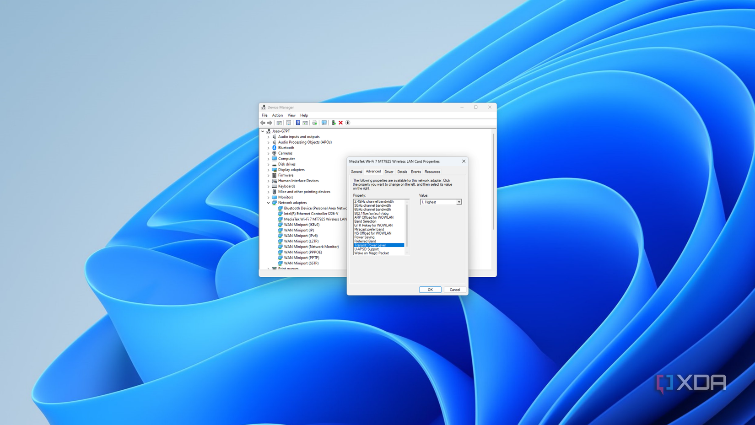This screenshot has height=425, width=755.
Task: Expand the Disk drives category chevron
Action: (269, 164)
